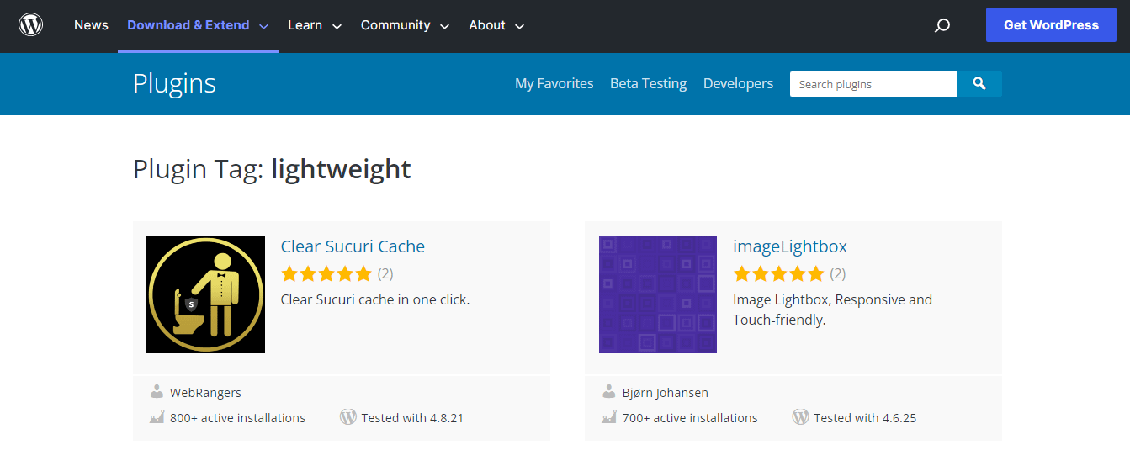Click WordPress icon next to Tested with 4.8.21
Viewport: 1130px width, 466px height.
click(348, 417)
